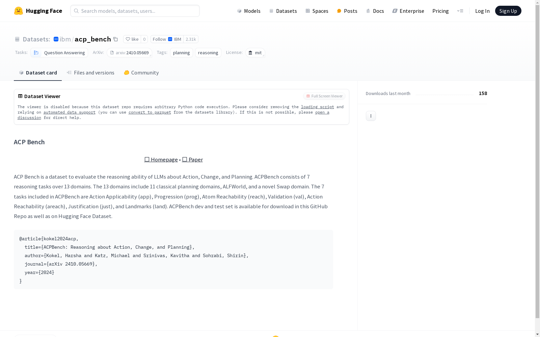Click the 2.31k followers count
The image size is (540, 337).
tap(191, 39)
